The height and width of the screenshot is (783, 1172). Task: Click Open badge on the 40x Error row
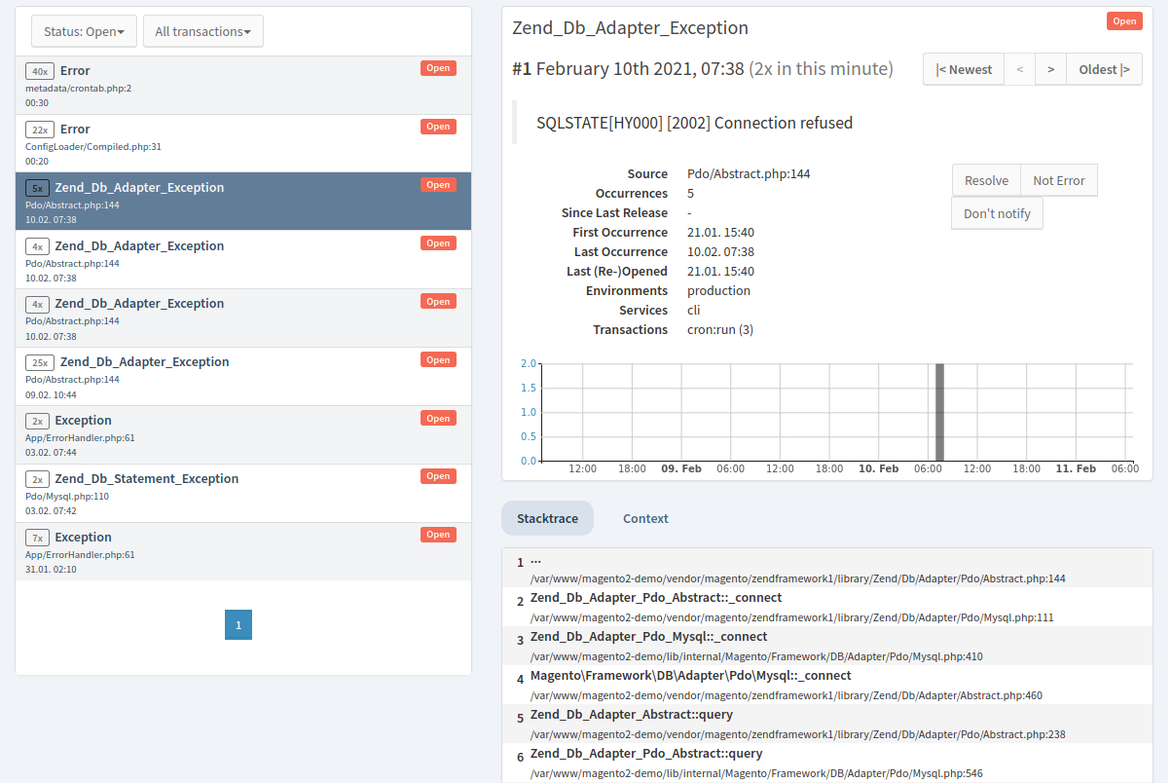pyautogui.click(x=438, y=68)
